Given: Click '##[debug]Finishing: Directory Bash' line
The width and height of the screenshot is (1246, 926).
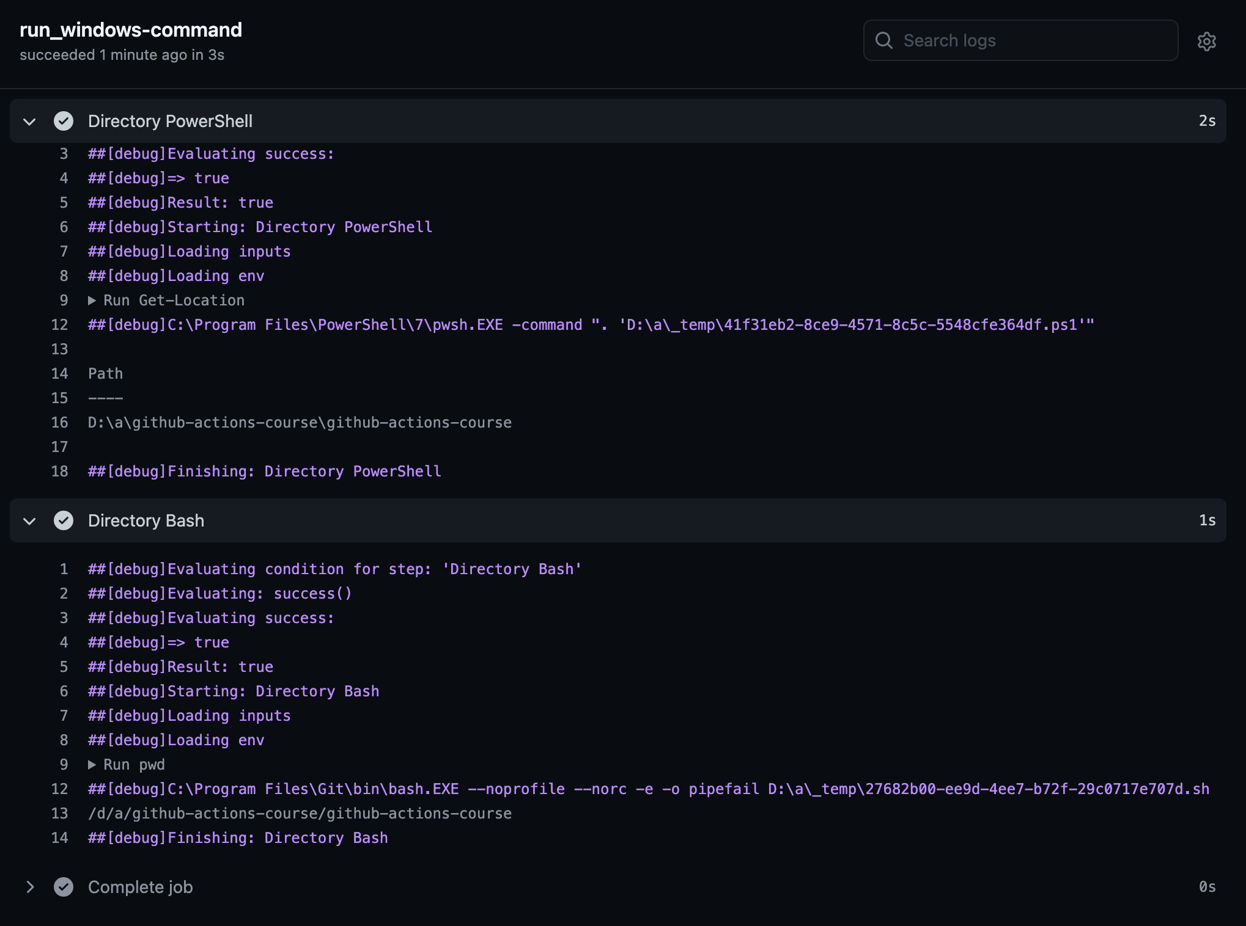Looking at the screenshot, I should point(238,838).
